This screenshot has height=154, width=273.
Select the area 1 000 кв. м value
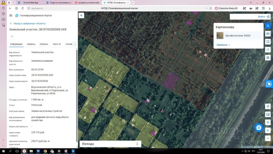37,100
